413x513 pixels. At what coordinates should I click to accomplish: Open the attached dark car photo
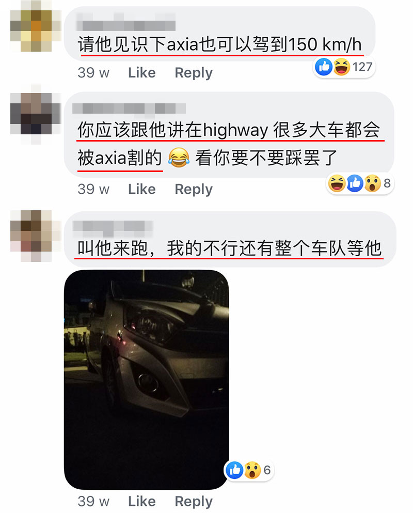point(147,380)
